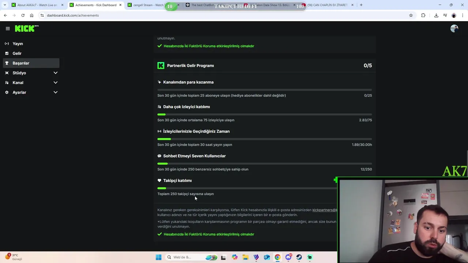Screen dimensions: 468x263
Task: Click the Partnerlik Gelir Programı Kick icon
Action: [x=161, y=65]
